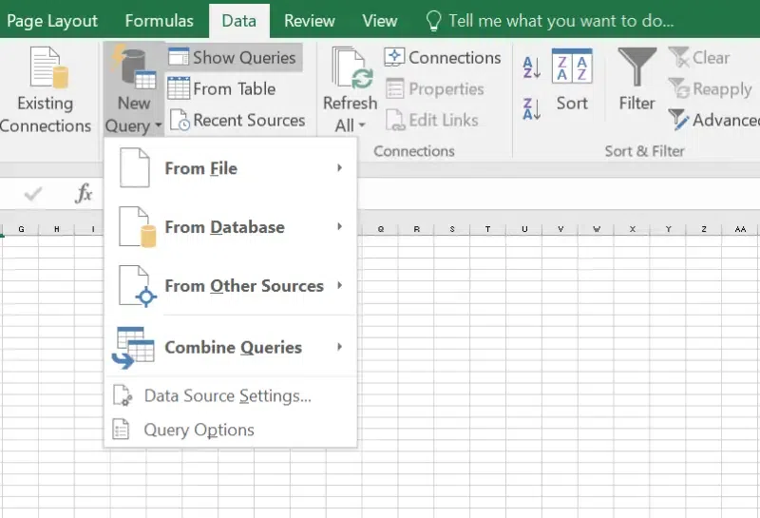Sort A to Z ascending

click(532, 67)
